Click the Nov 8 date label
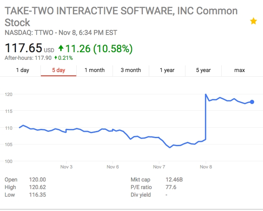 (x=206, y=167)
